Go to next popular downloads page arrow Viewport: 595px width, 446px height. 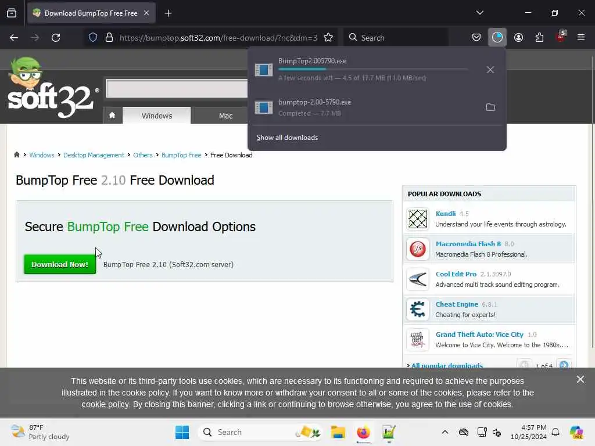pos(564,365)
